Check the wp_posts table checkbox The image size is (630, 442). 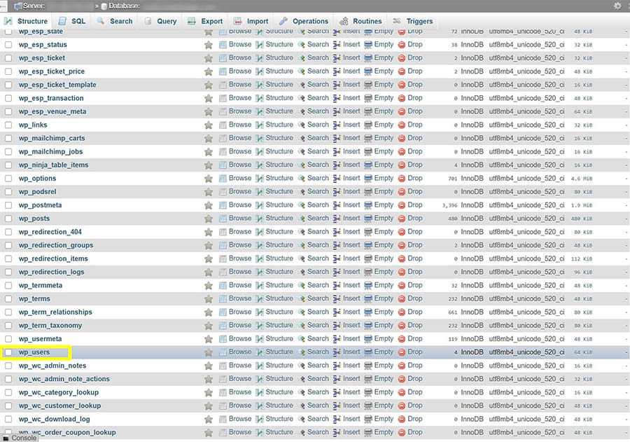tap(8, 219)
